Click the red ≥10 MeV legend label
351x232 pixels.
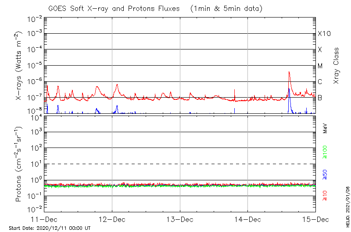tap(325, 196)
